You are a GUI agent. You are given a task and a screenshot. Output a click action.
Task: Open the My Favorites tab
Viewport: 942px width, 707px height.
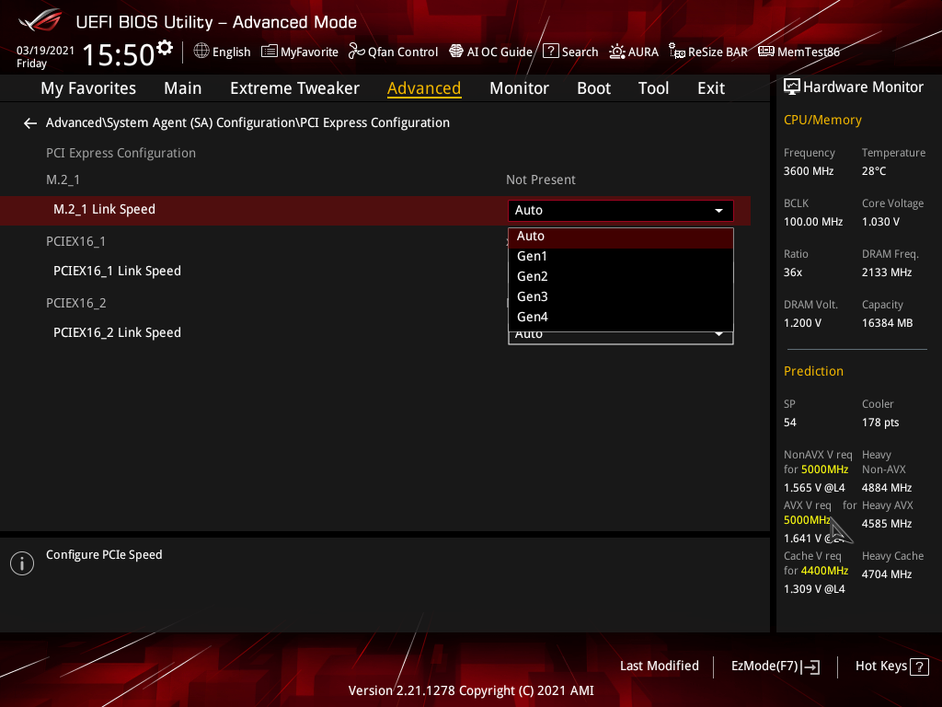point(88,88)
